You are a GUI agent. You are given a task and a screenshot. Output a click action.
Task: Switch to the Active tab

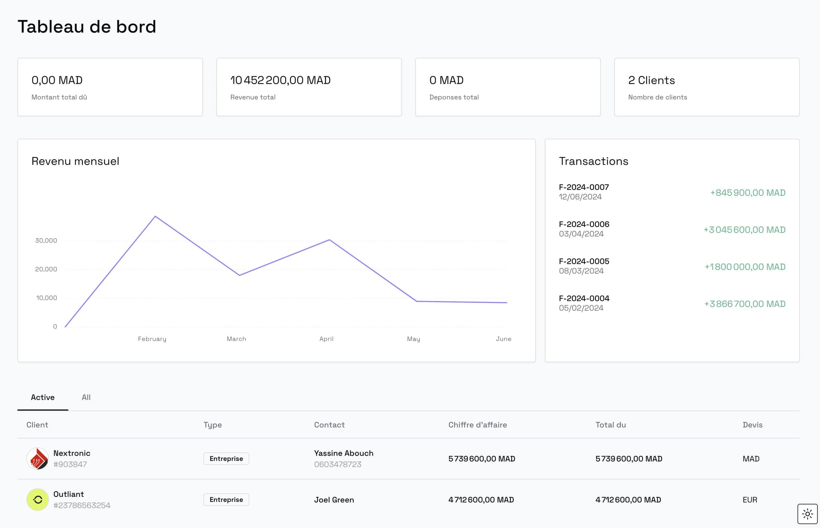(x=43, y=397)
